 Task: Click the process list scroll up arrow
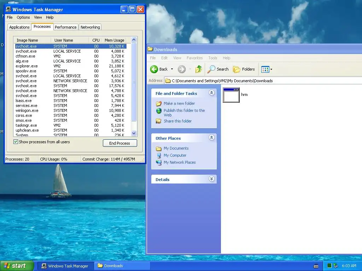tap(134, 40)
